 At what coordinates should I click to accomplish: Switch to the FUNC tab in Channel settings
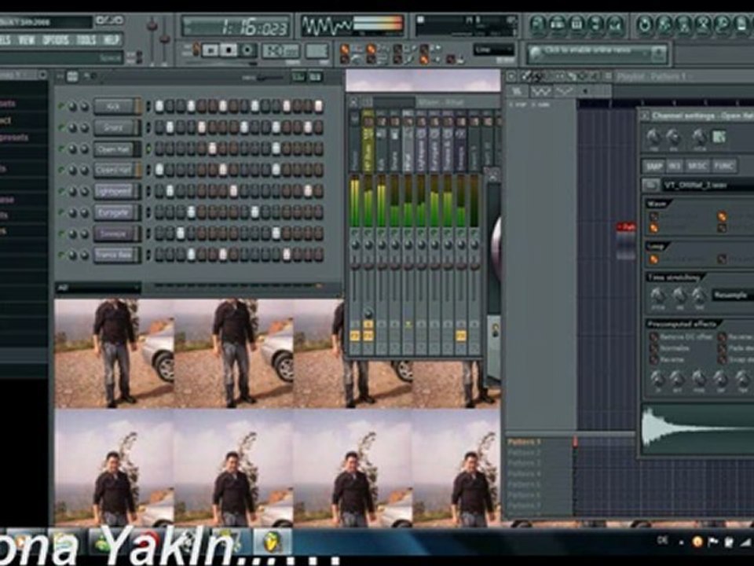pos(723,166)
